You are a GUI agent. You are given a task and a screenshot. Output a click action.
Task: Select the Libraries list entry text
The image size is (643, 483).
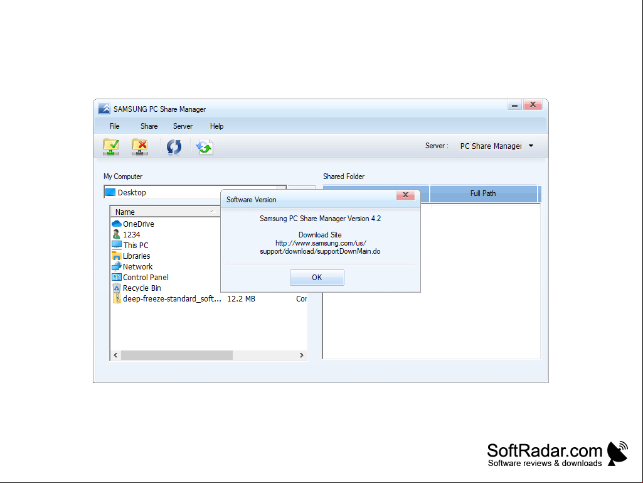point(137,256)
